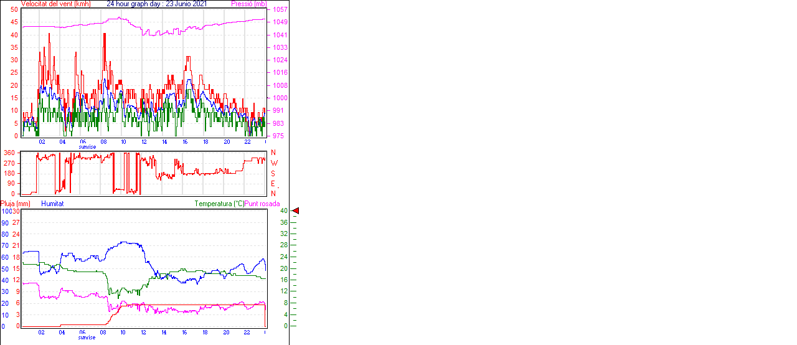Image resolution: width=797 pixels, height=345 pixels.
Task: Click the '24 hour graph day' title
Action: tap(157, 4)
